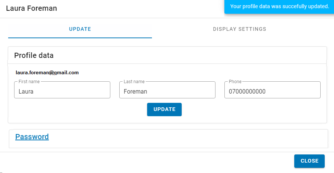Expand the Password panel via its empty area
Image resolution: width=334 pixels, height=173 pixels.
(x=186, y=138)
